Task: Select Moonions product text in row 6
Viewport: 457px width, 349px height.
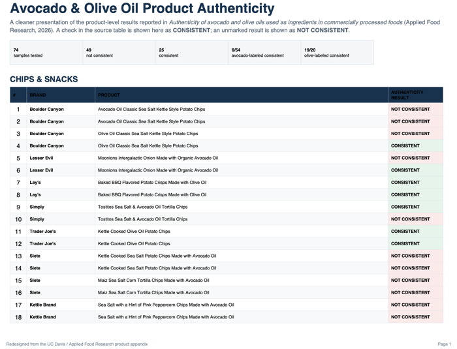Action: (158, 170)
